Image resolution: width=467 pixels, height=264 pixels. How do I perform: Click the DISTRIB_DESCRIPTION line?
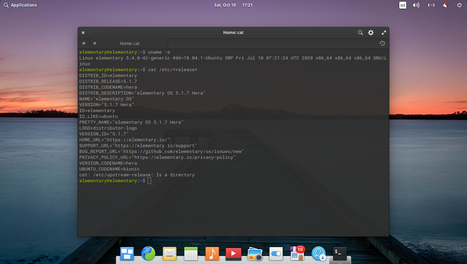[x=143, y=93]
